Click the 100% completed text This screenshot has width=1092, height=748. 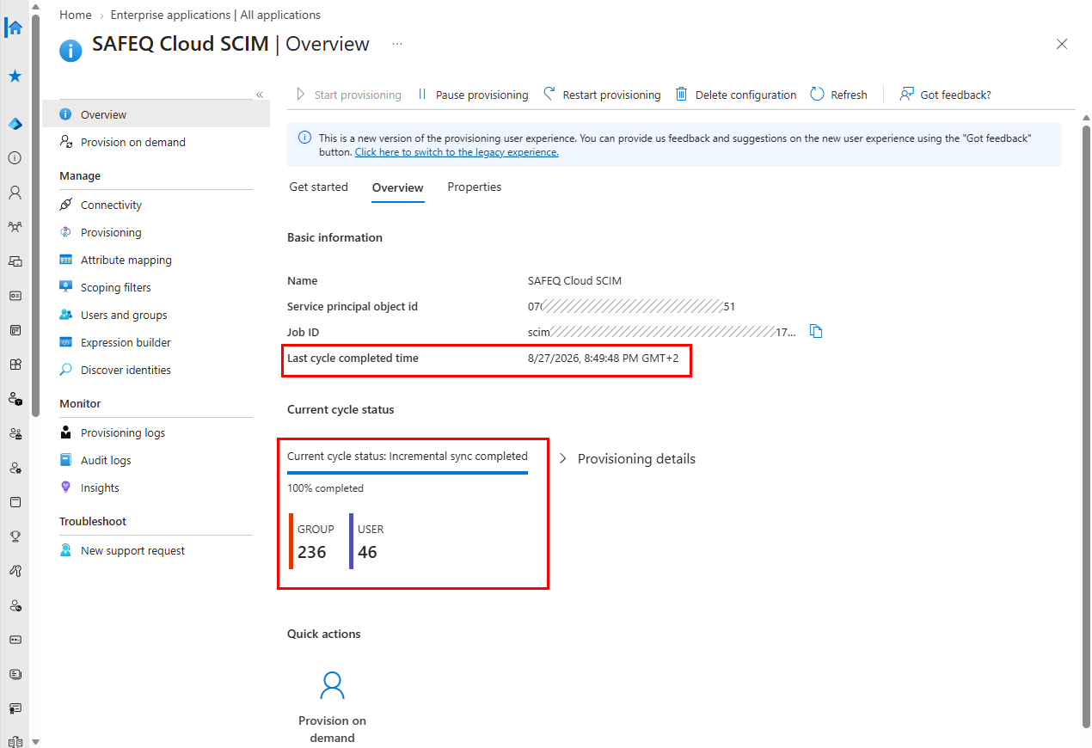pos(325,488)
